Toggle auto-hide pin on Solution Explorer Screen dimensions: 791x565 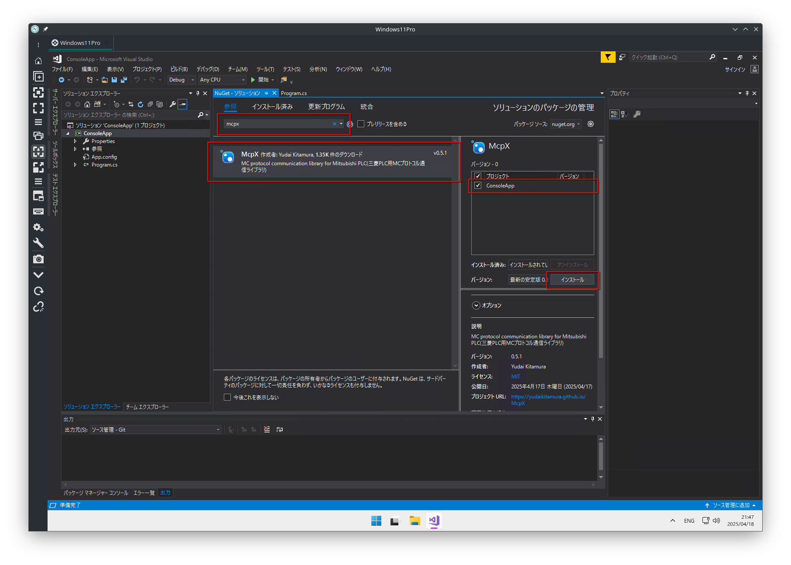coord(198,93)
